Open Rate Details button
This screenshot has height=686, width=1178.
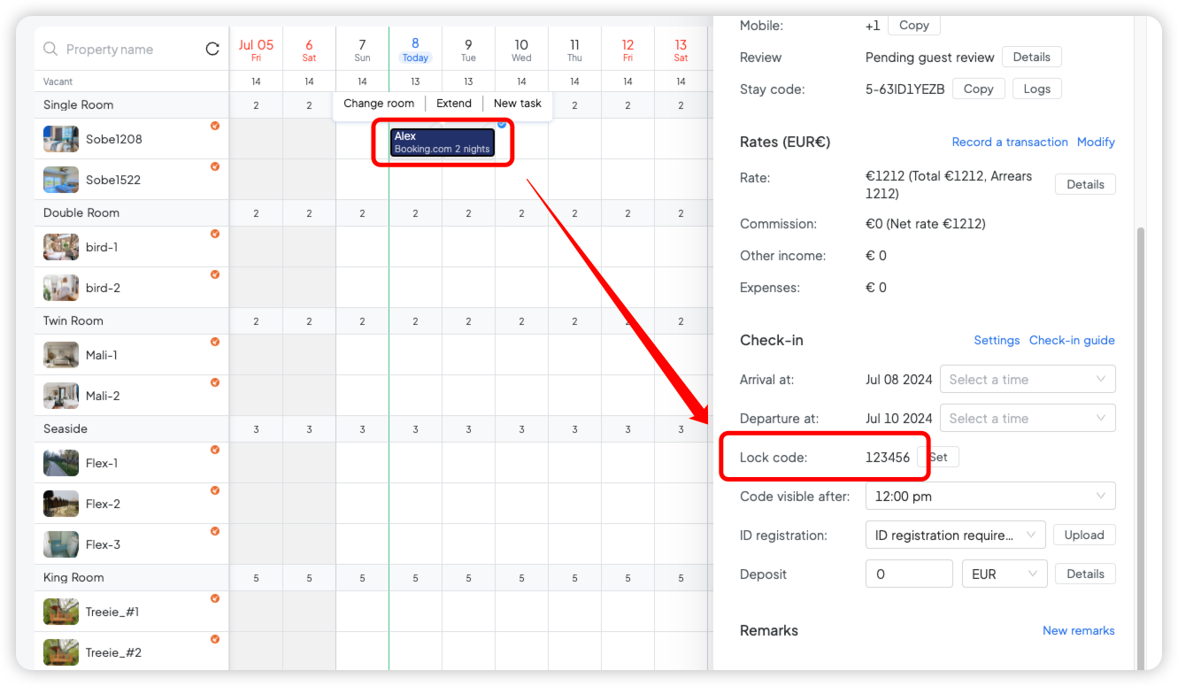[x=1085, y=184]
